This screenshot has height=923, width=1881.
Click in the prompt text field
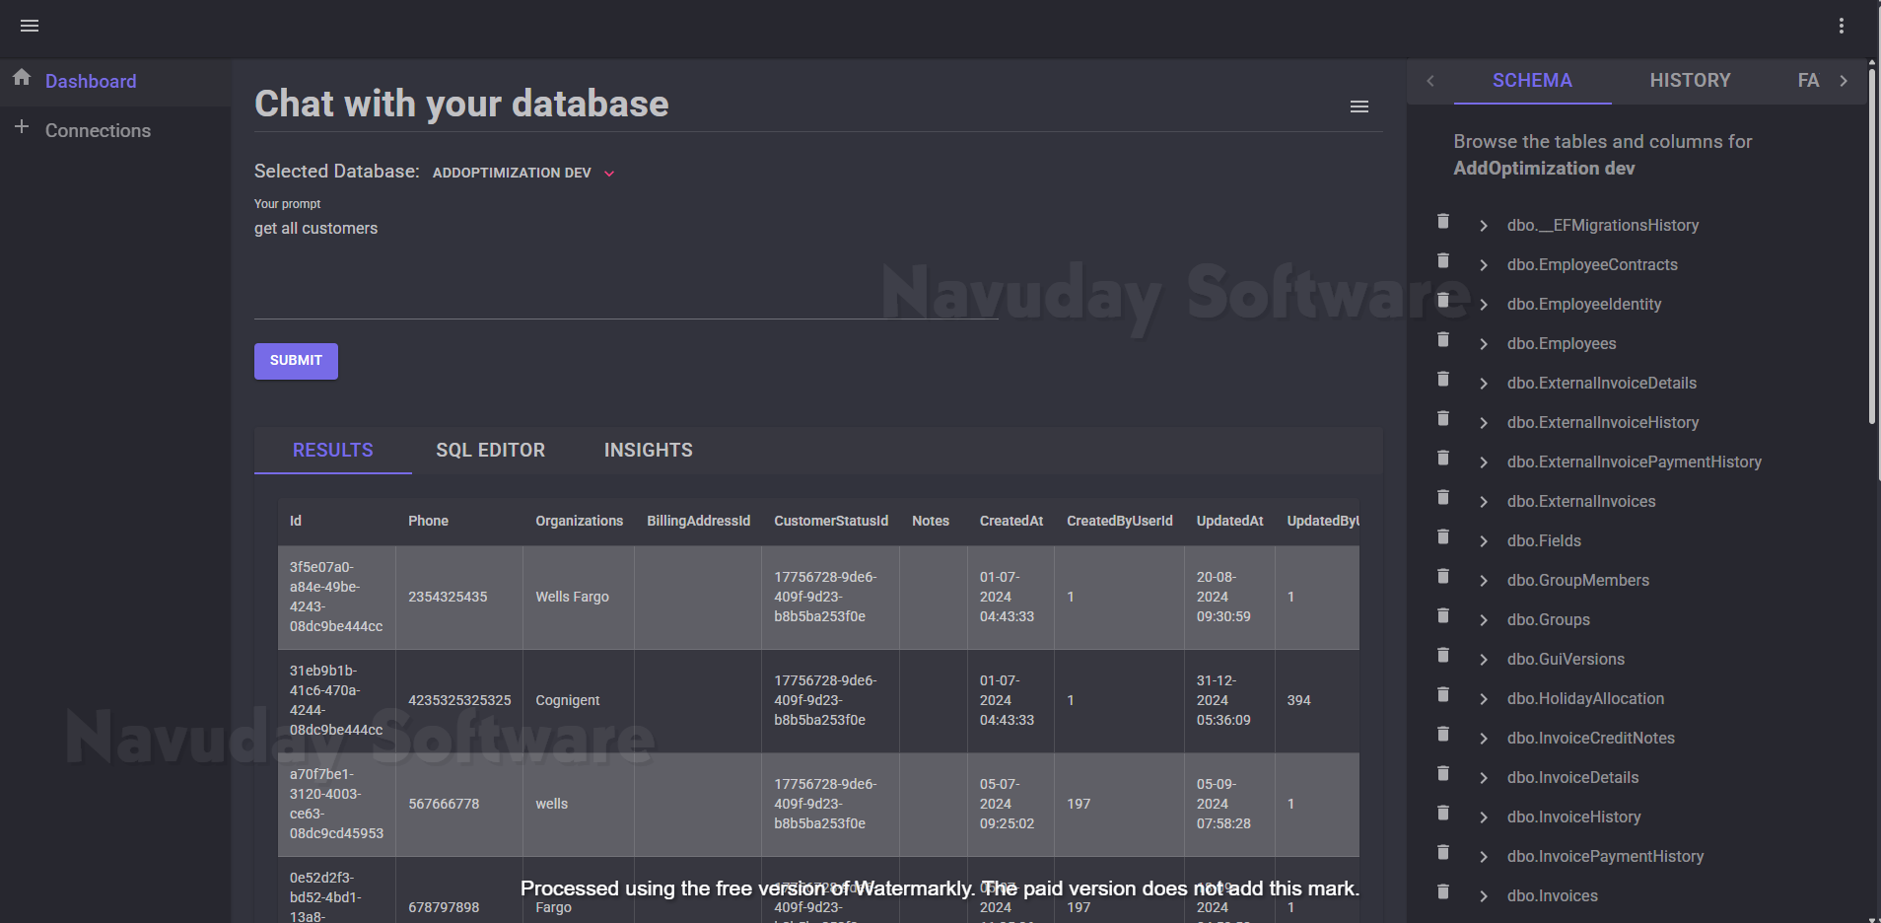[626, 266]
